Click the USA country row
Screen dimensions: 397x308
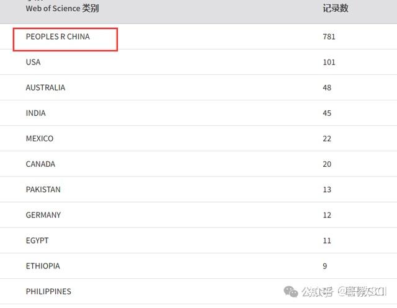tap(33, 63)
